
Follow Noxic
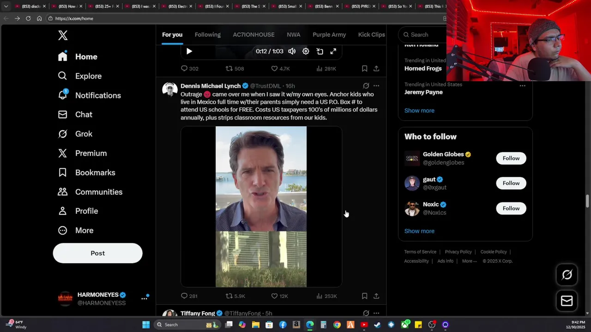(x=511, y=208)
